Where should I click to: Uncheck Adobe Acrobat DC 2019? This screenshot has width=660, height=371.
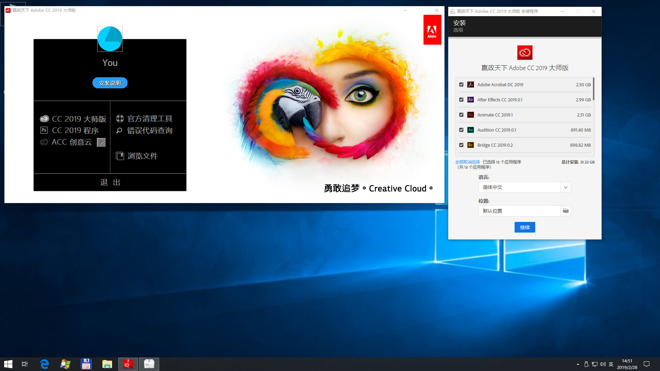(461, 85)
